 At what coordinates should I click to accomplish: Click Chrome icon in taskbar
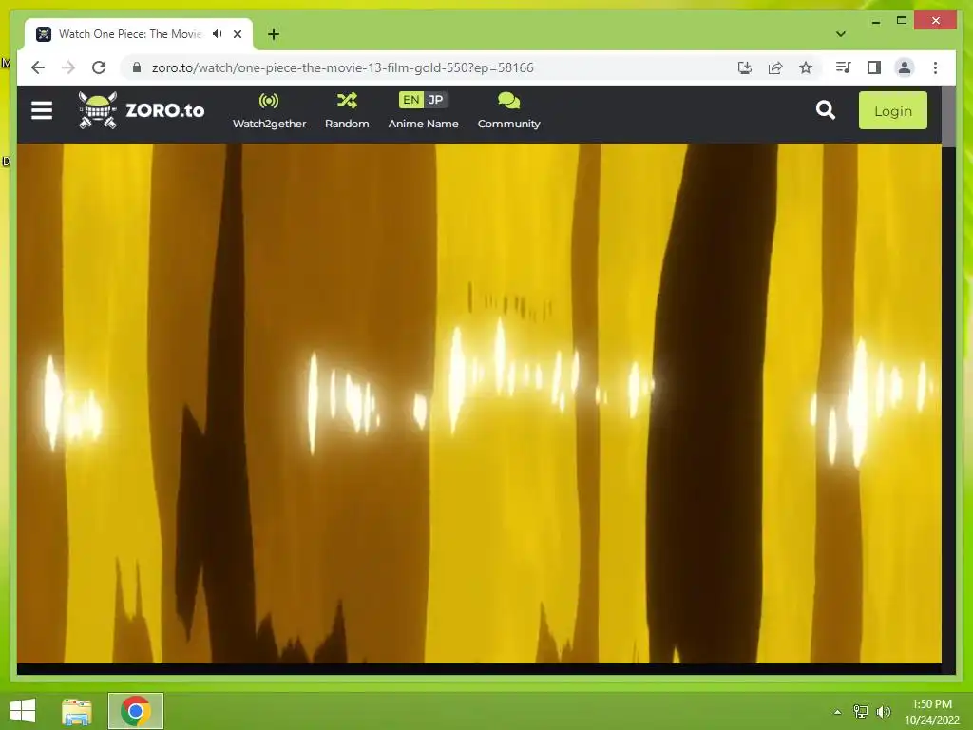pyautogui.click(x=136, y=711)
